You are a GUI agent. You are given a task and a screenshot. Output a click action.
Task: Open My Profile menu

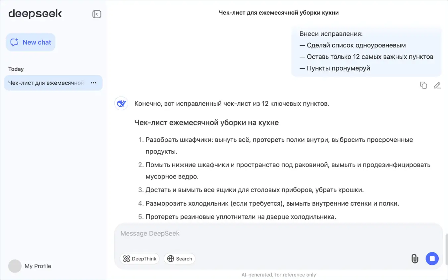coord(30,266)
